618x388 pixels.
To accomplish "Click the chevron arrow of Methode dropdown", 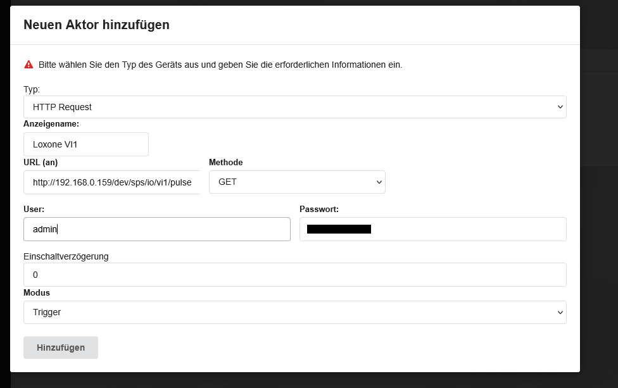I will tap(379, 182).
